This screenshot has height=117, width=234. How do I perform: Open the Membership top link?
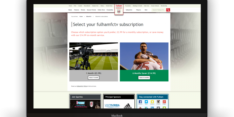coord(164,6)
